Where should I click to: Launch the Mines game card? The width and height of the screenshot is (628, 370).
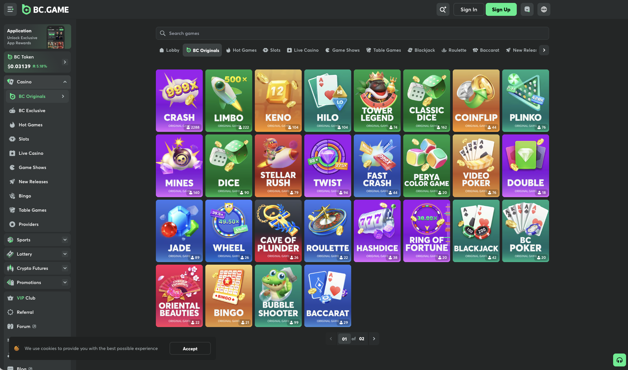click(x=179, y=166)
